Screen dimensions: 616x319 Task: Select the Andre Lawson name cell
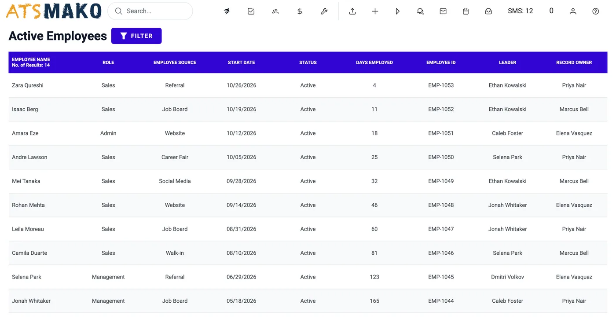pos(29,157)
